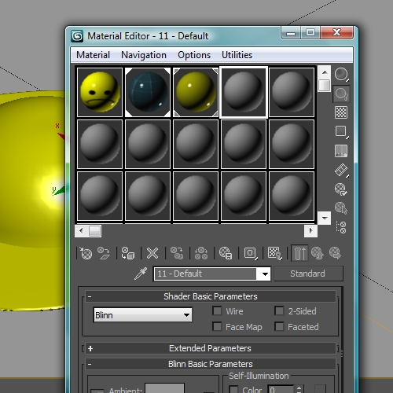
Task: Click the Self-Illumination value field
Action: (281, 389)
